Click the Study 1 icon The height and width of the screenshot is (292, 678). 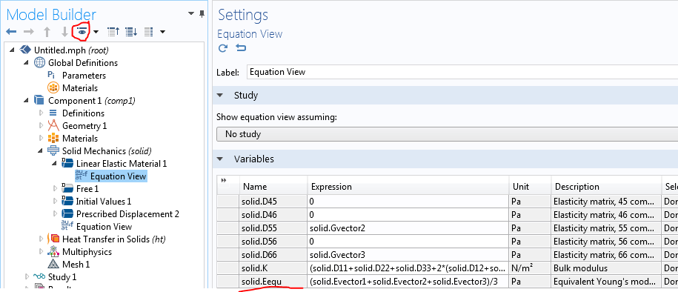[39, 276]
